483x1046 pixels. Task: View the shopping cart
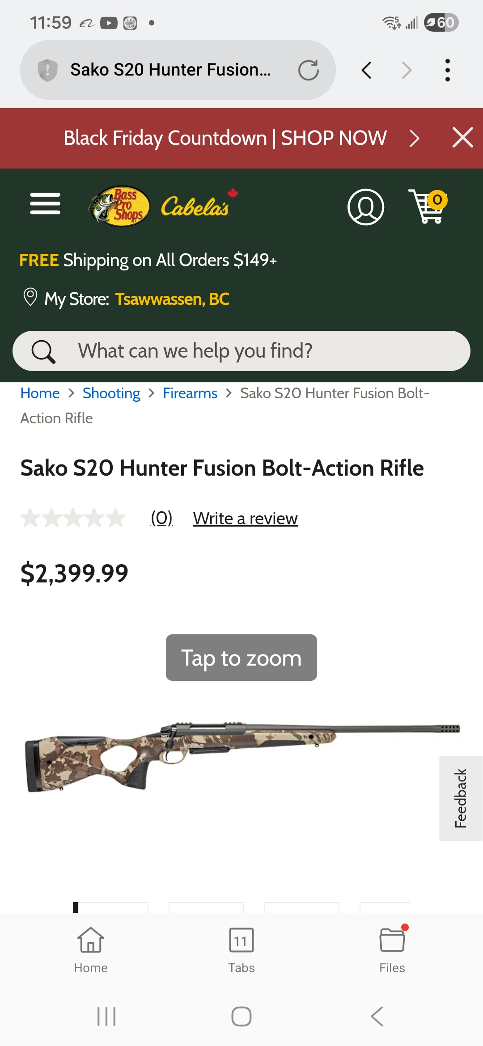click(428, 206)
